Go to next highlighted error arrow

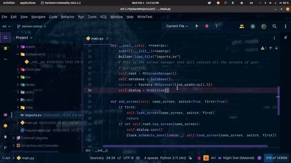[x=276, y=48]
